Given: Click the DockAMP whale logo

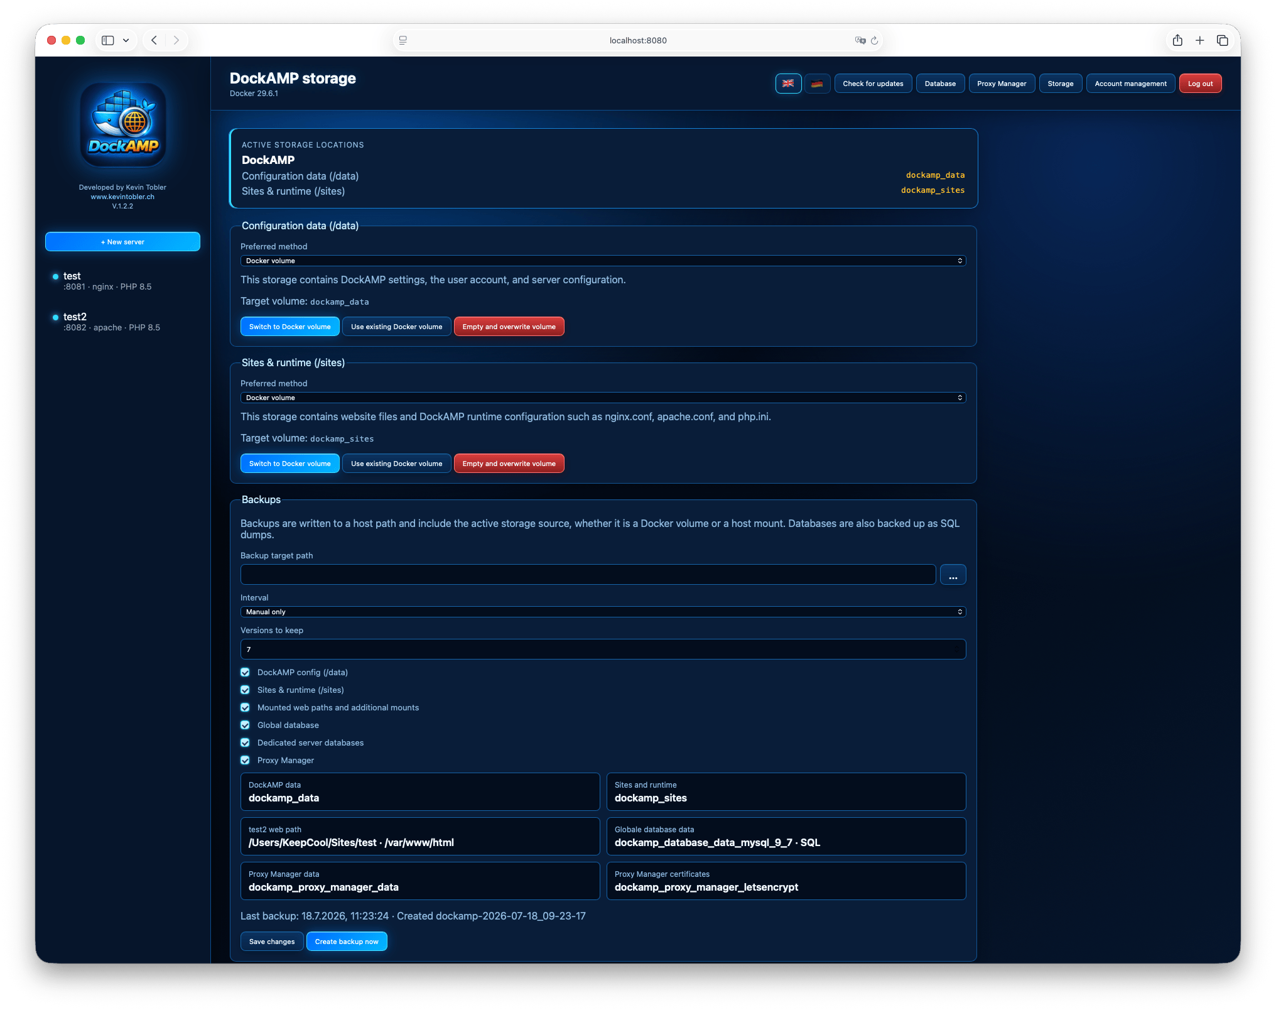Looking at the screenshot, I should coord(123,124).
